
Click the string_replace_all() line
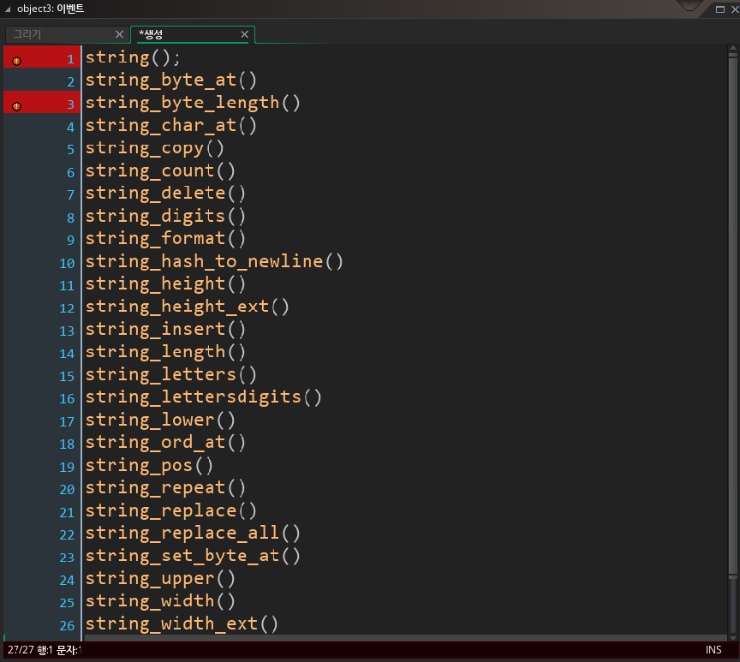(193, 533)
